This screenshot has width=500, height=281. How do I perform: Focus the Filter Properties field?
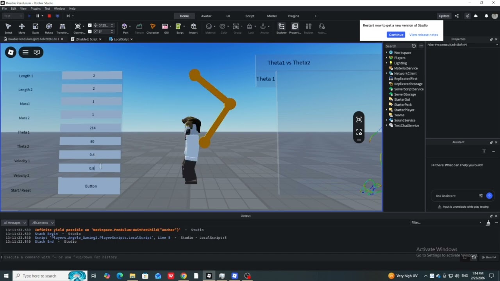point(462,45)
